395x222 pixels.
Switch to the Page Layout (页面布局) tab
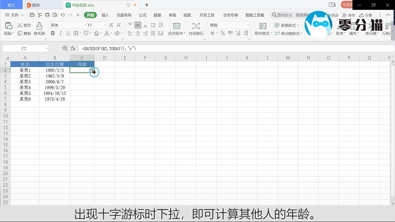124,15
